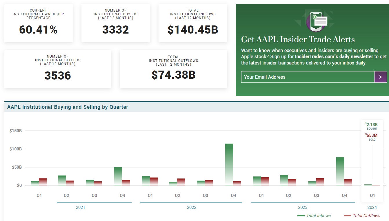Click the Your Email Address input field
Screen dimensions: 389x221
point(308,77)
